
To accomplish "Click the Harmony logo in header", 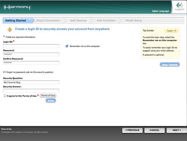I will click(17, 7).
